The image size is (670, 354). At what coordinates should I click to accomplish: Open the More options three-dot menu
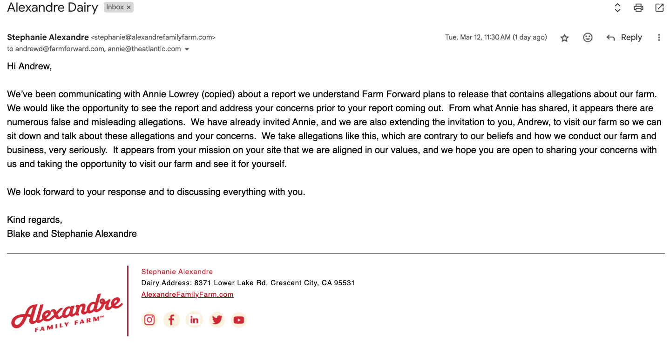tap(659, 38)
